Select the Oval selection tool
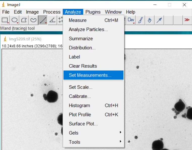This screenshot has height=150, width=192. pos(15,20)
